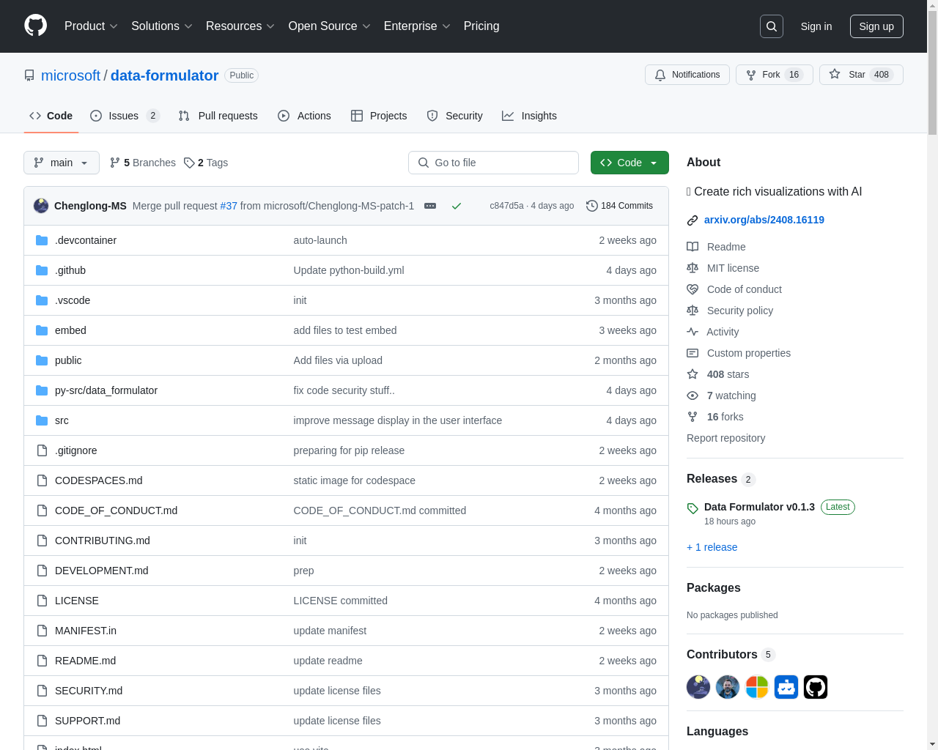Click Report repository link

tap(725, 438)
